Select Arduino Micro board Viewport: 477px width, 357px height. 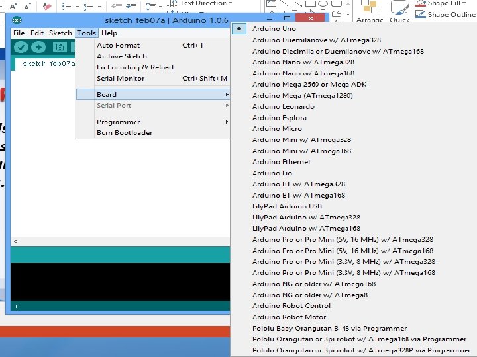click(x=277, y=129)
